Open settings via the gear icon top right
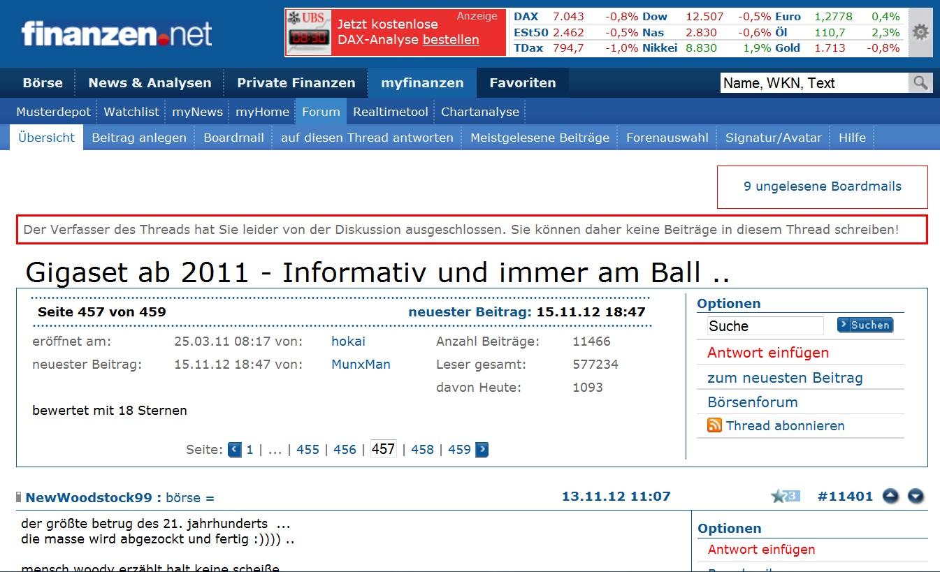Viewport: 940px width, 572px height. [920, 31]
